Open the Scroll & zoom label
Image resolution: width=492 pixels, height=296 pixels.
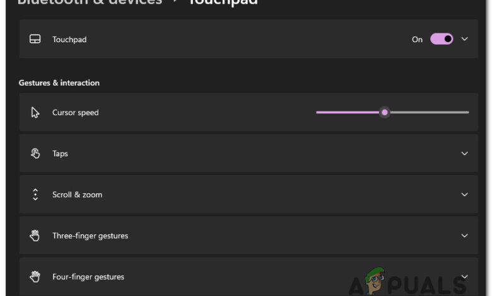tap(77, 195)
